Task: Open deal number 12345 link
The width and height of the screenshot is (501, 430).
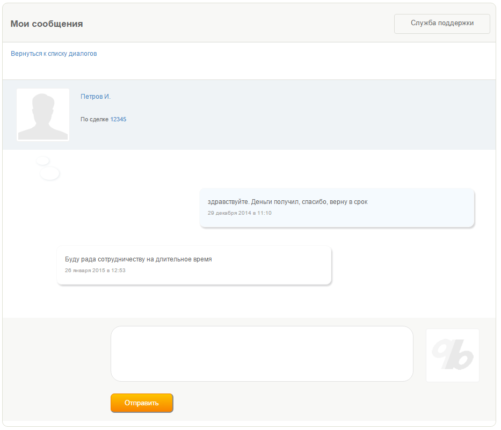Action: (118, 119)
